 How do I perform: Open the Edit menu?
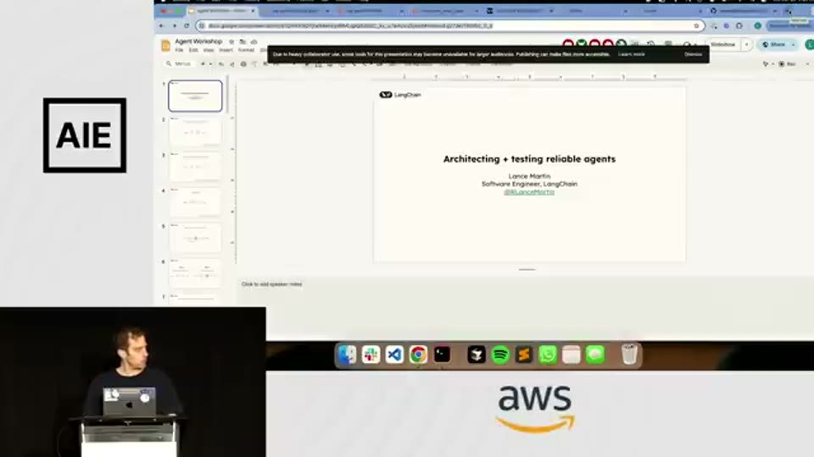pos(193,50)
